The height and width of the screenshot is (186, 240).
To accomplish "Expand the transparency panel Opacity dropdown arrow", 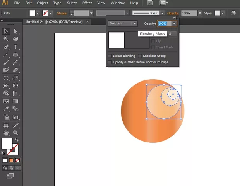I will (175, 24).
